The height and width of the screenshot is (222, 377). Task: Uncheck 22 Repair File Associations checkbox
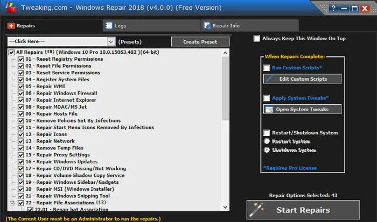pyautogui.click(x=21, y=203)
